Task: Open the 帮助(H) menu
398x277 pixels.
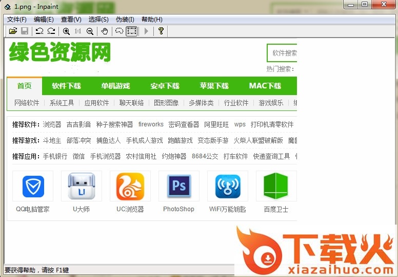Action: pyautogui.click(x=152, y=20)
